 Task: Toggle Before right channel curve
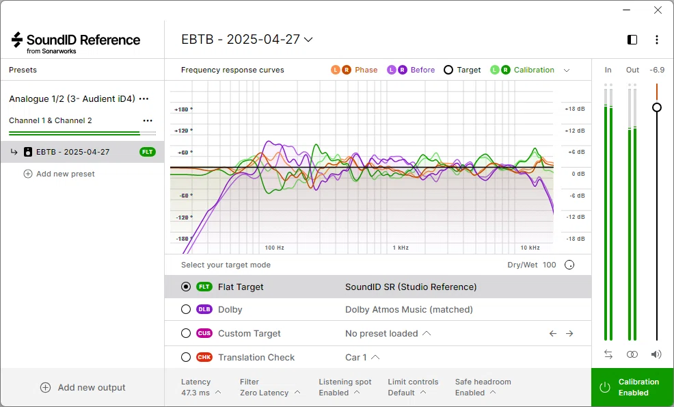coord(402,70)
